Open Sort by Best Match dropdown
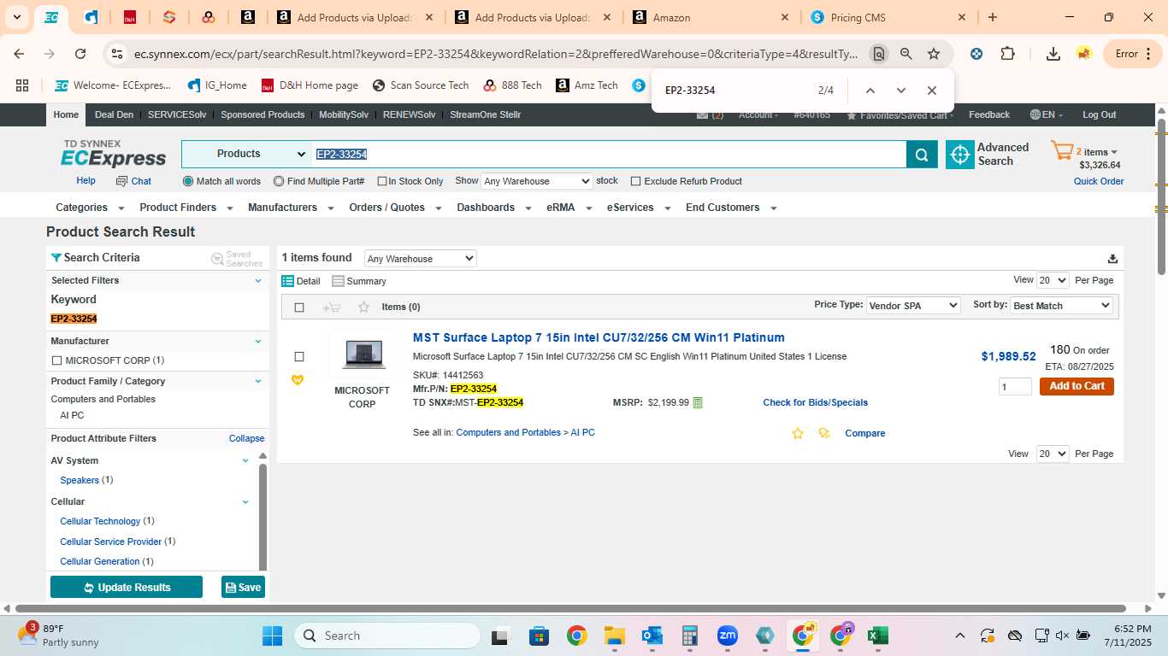 pos(1061,306)
